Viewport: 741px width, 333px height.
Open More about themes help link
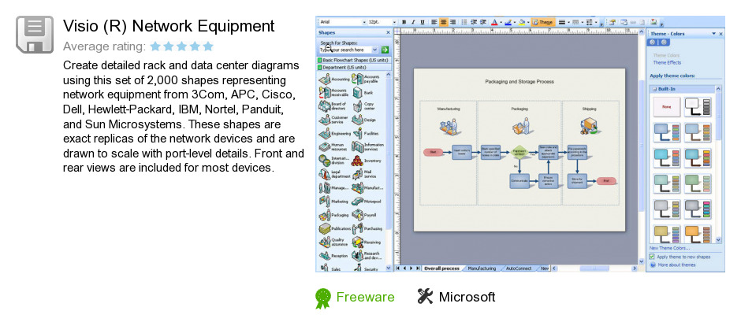(x=676, y=265)
